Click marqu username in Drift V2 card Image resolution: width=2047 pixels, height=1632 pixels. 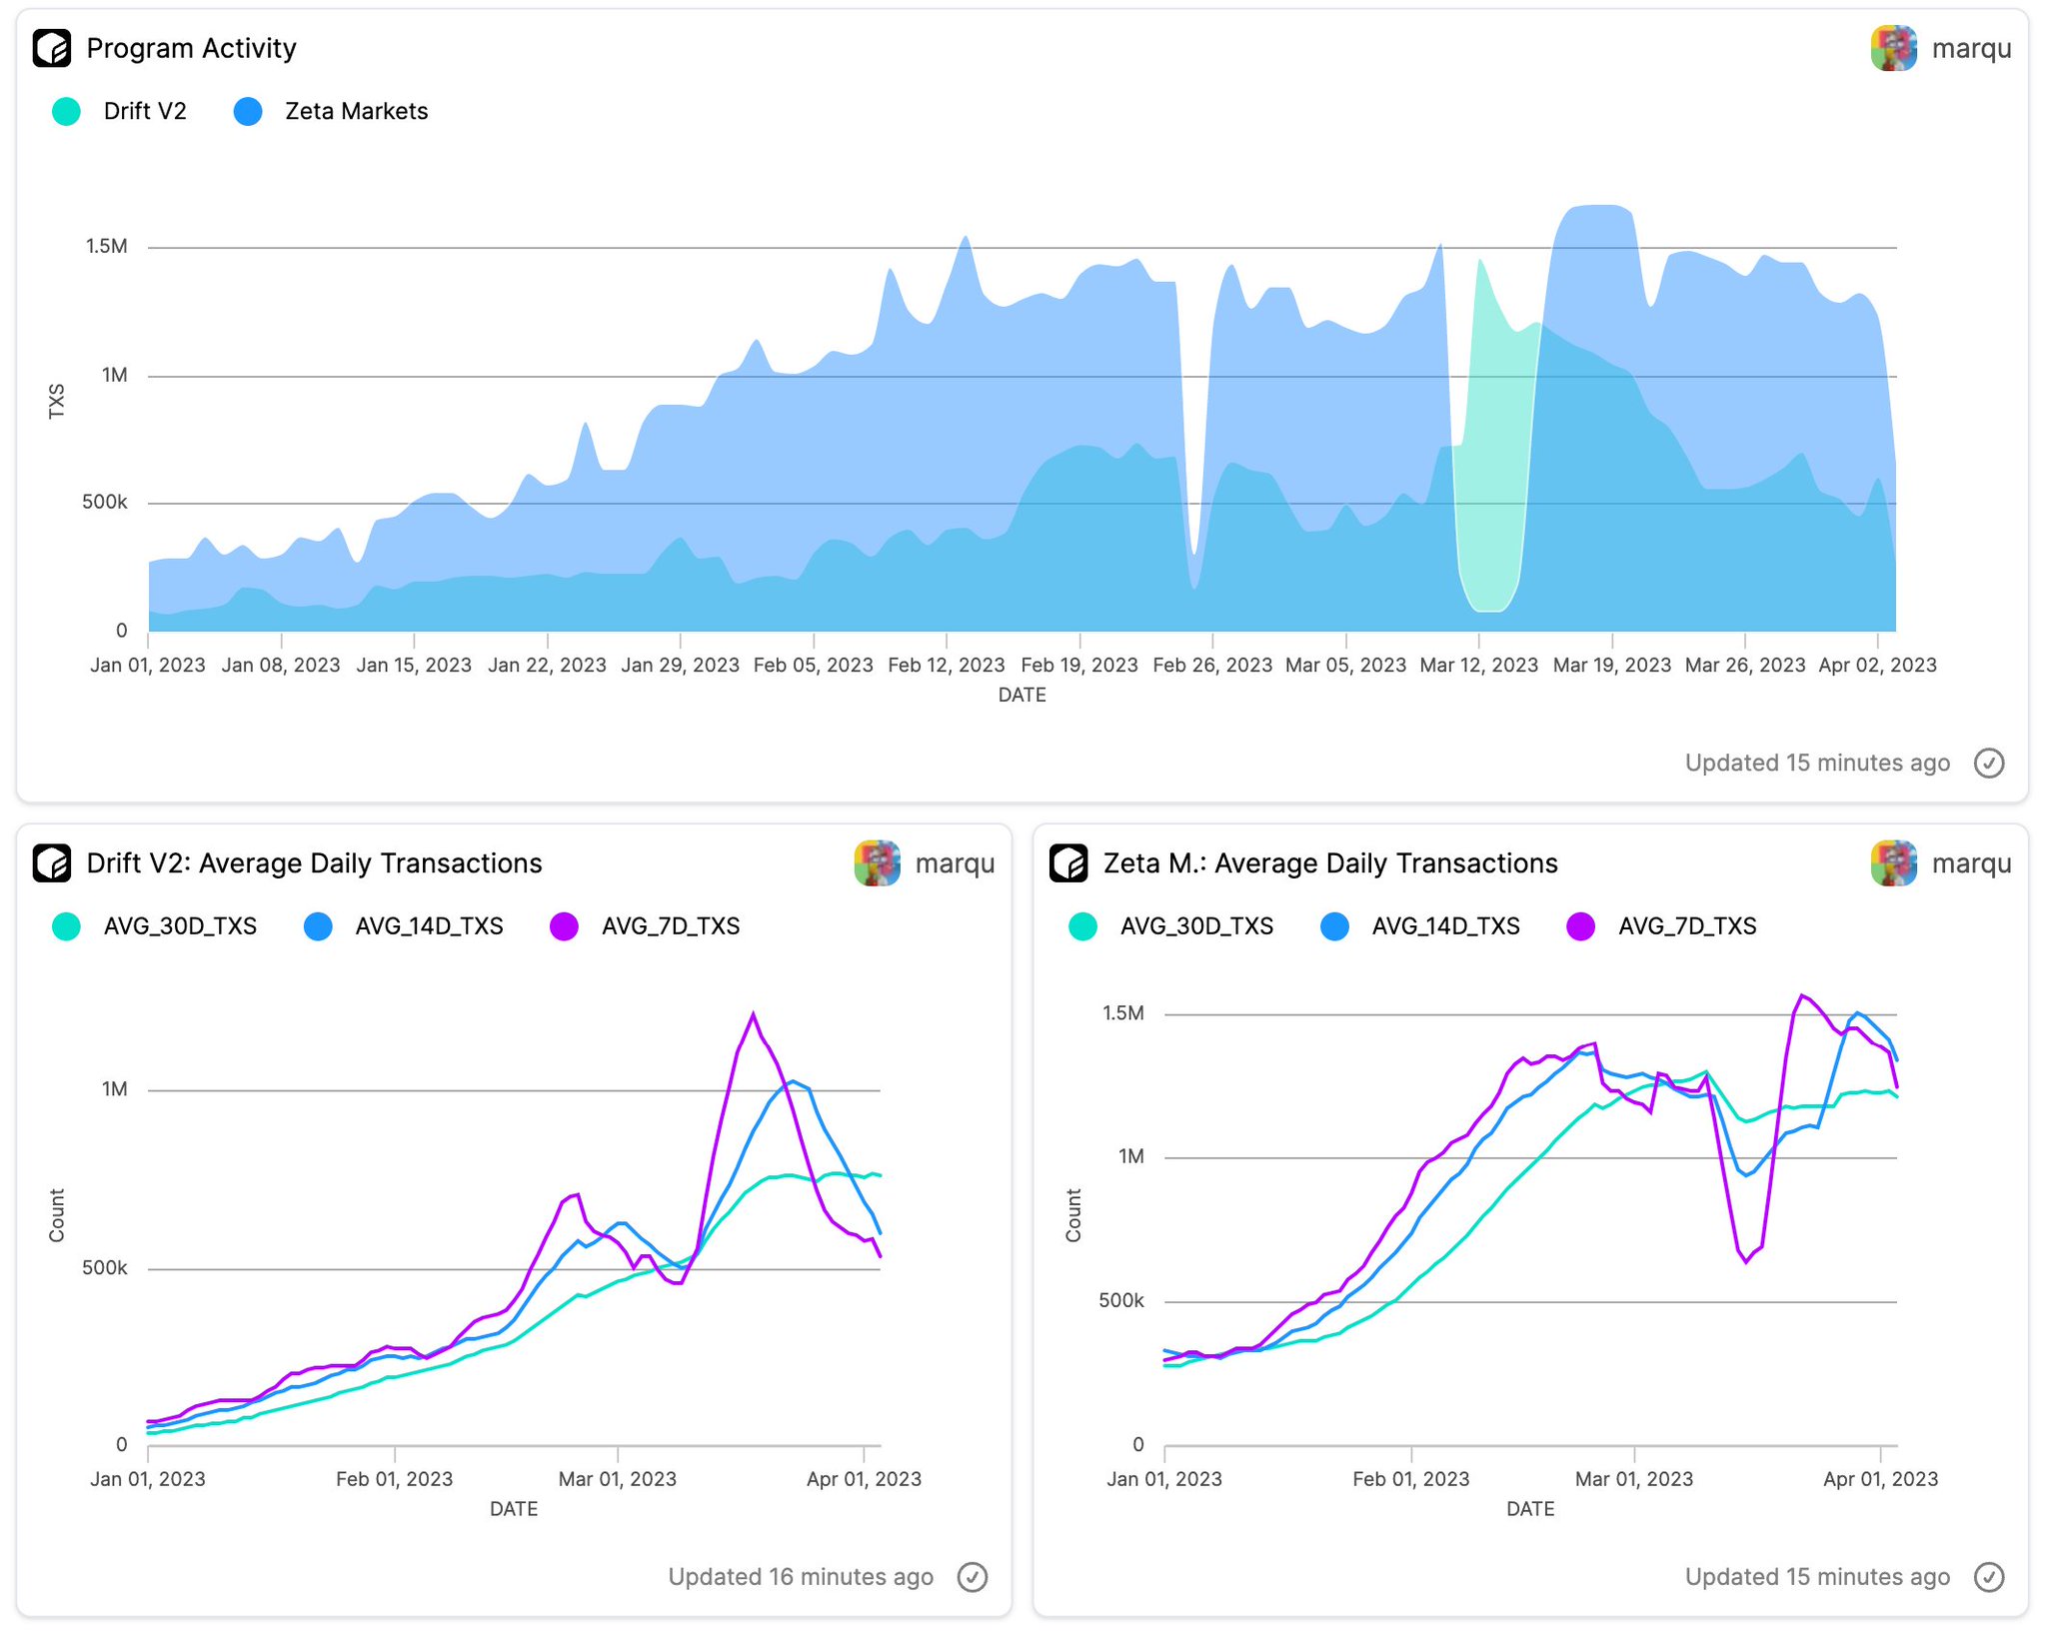tap(955, 863)
